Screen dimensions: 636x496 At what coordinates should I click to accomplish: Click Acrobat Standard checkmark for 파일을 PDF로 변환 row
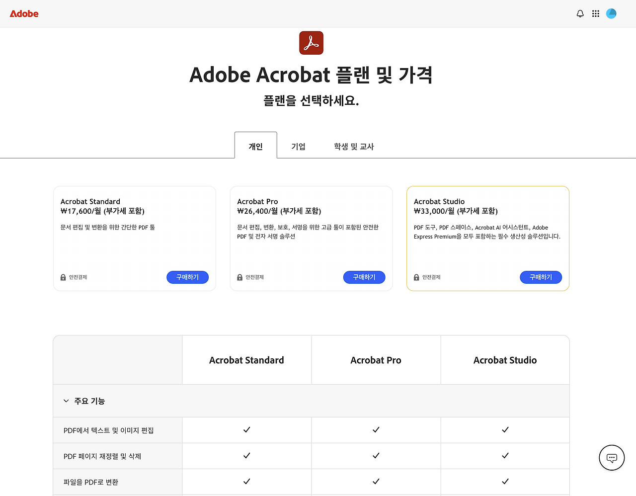(x=246, y=482)
